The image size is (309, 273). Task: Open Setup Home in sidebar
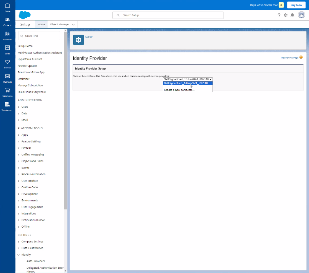click(x=25, y=46)
